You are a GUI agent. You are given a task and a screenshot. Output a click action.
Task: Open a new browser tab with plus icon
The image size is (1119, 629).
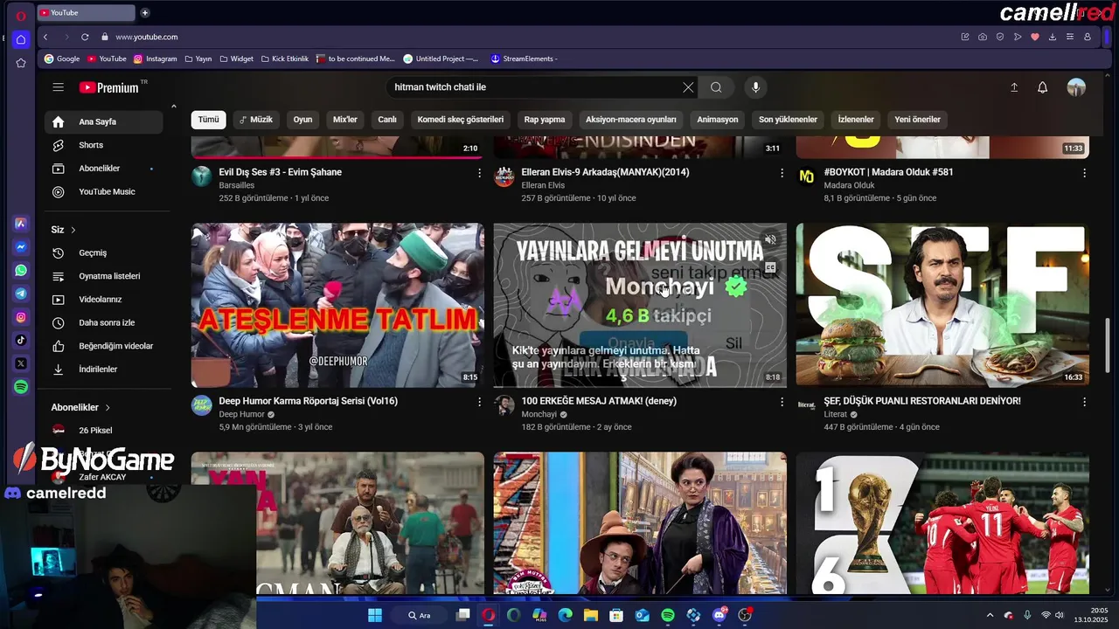point(145,12)
